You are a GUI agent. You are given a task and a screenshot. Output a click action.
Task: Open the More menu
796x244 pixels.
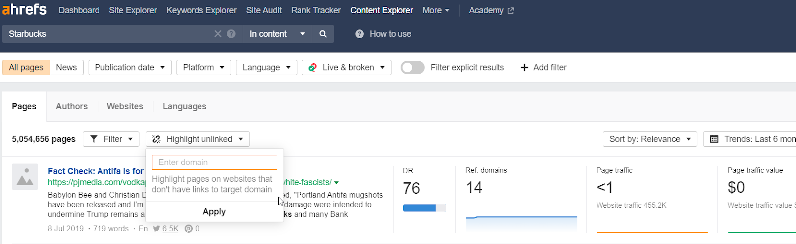point(436,10)
